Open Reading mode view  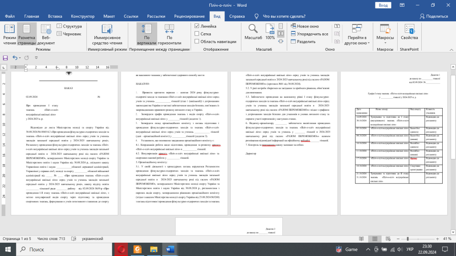(x=9, y=34)
